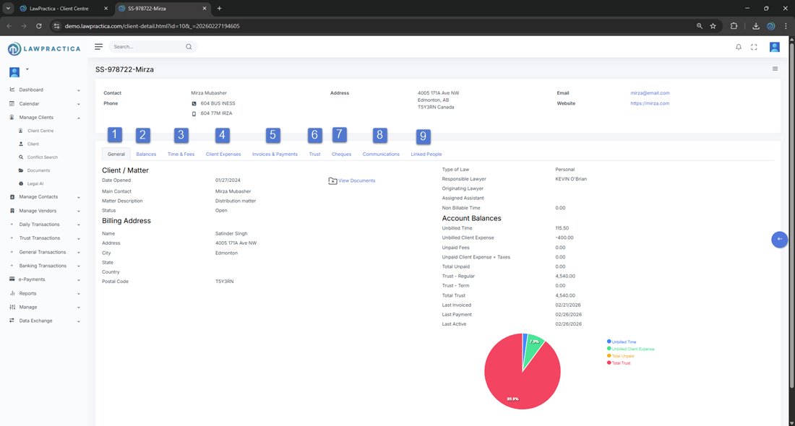Screen dimensions: 795x426
Task: Click the Total Trust legend color dot
Action: (609, 362)
